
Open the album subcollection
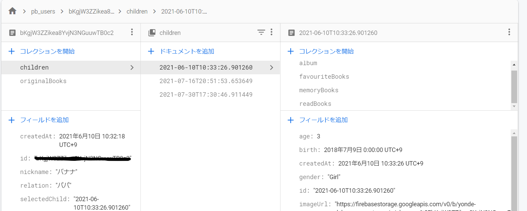tap(308, 63)
